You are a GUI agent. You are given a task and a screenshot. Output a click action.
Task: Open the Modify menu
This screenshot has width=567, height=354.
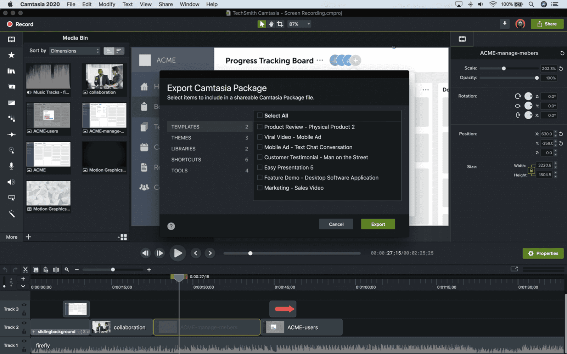click(x=107, y=4)
